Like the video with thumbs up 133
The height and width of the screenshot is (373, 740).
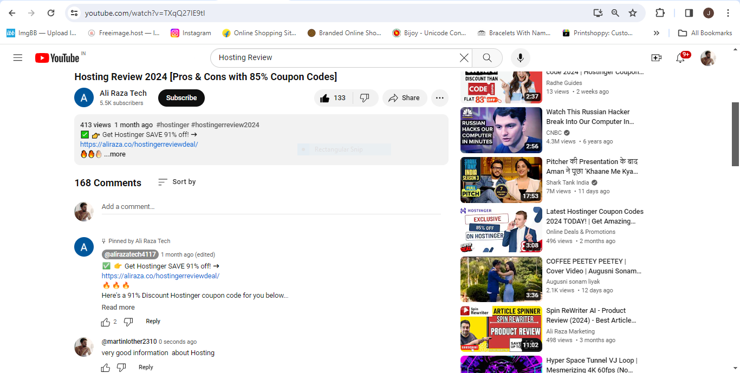click(x=333, y=98)
